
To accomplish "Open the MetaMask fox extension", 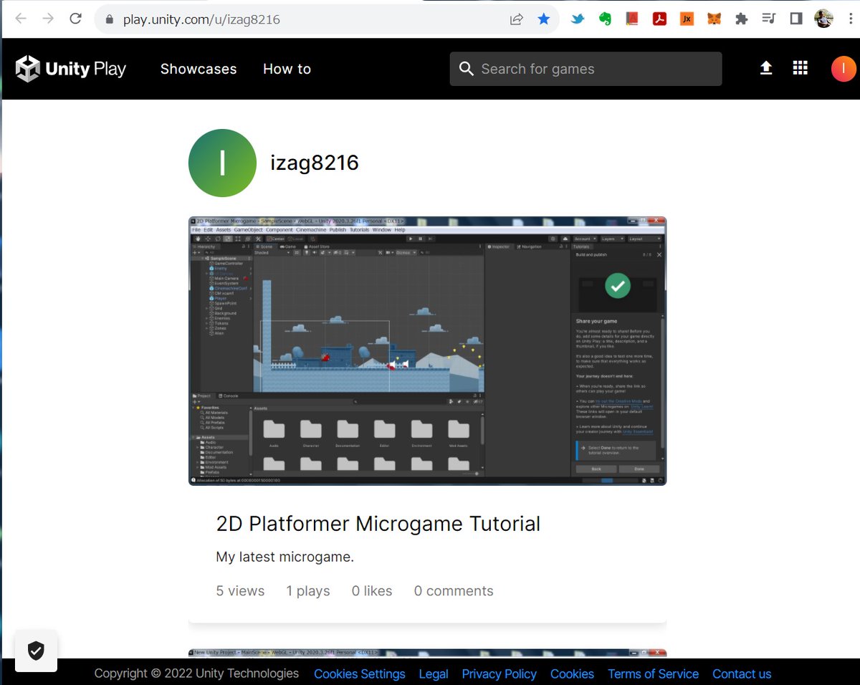I will click(714, 19).
